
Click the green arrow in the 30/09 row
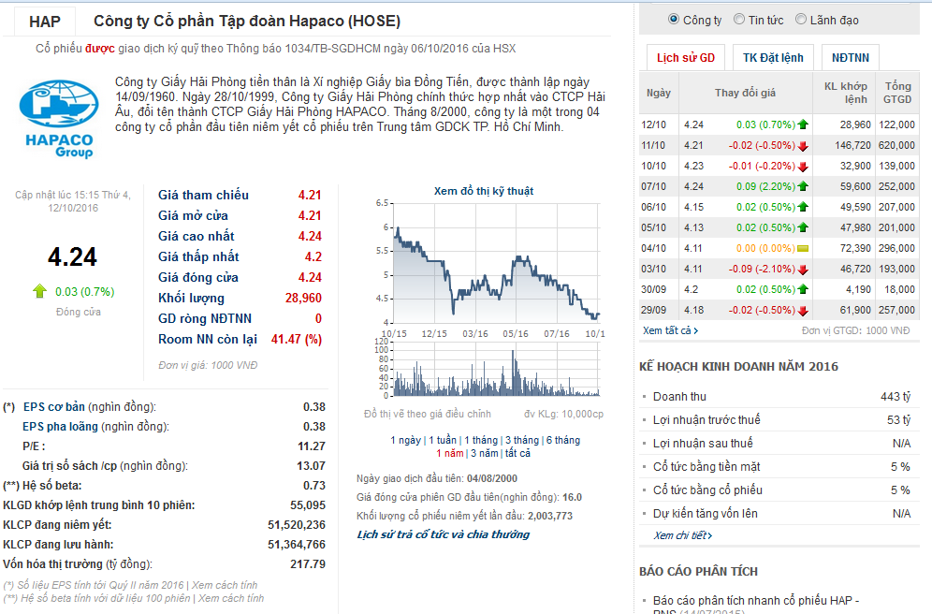click(803, 289)
